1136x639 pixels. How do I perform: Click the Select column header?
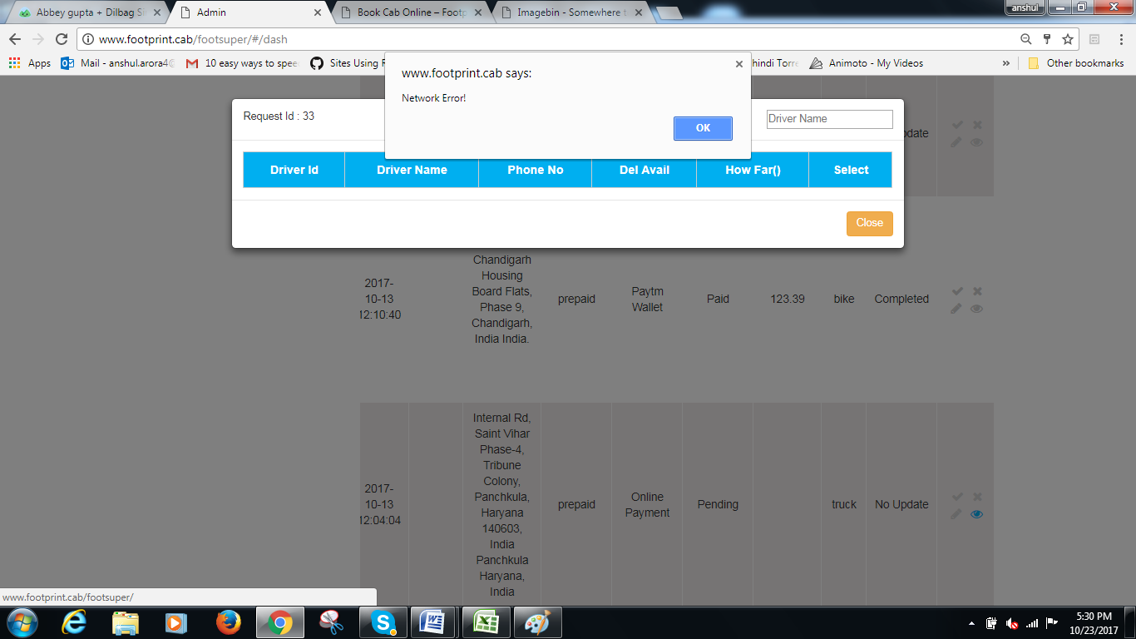[851, 170]
